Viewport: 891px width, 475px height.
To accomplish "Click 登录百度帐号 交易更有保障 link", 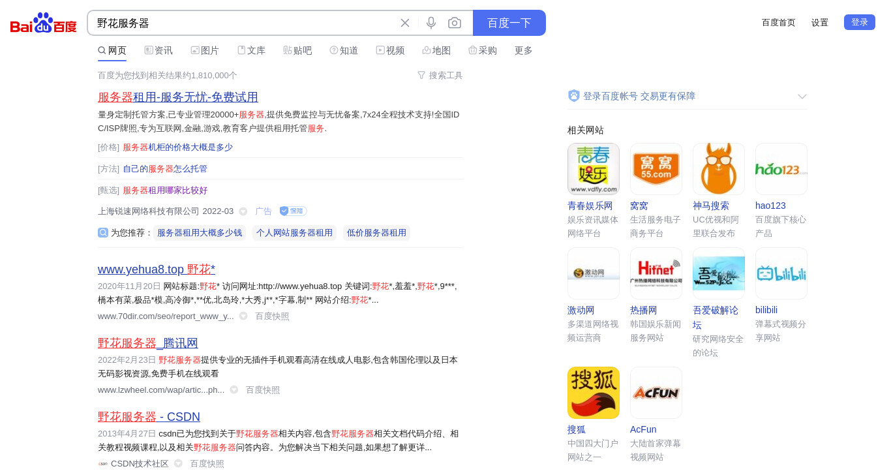I will pyautogui.click(x=639, y=96).
